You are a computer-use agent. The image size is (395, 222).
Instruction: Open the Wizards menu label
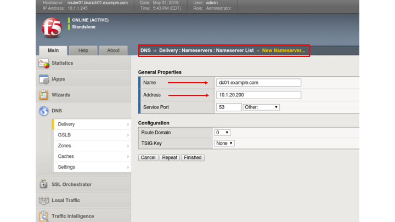pyautogui.click(x=61, y=95)
